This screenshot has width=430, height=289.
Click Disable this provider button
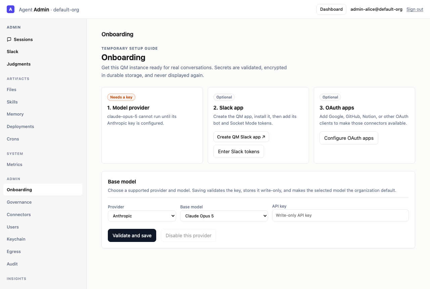[188, 236]
